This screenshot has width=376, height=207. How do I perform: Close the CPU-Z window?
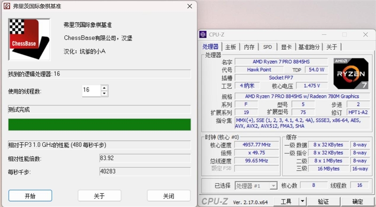tap(366, 35)
